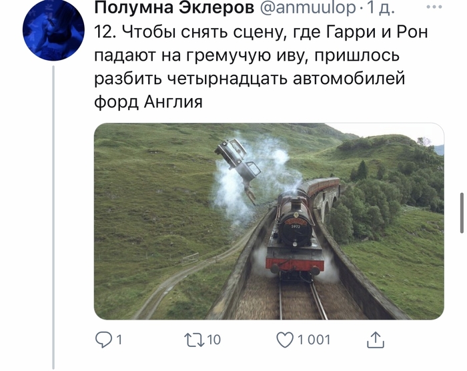Open the three-dot more options menu
The height and width of the screenshot is (371, 467).
coord(434,7)
